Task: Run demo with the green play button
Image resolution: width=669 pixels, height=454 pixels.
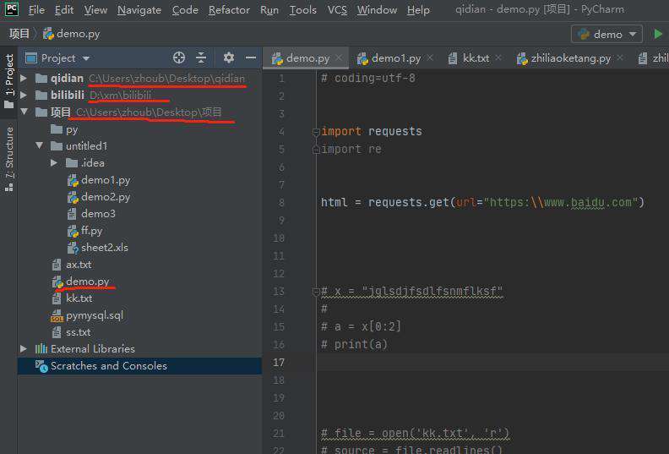Action: coord(658,34)
